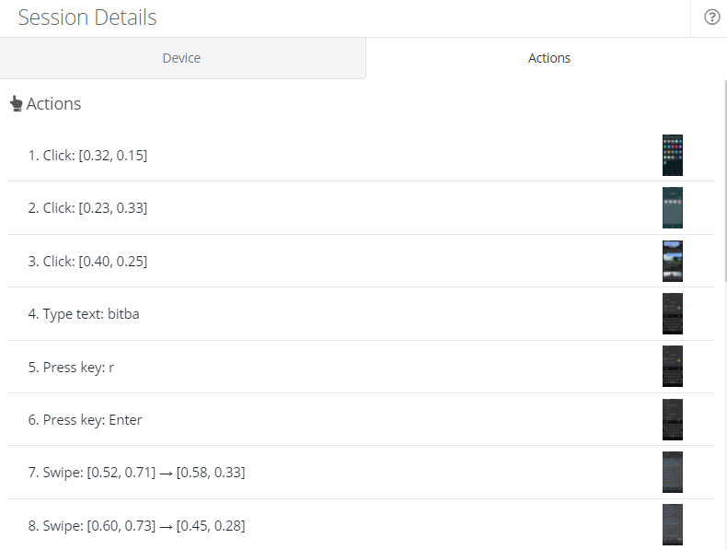The width and height of the screenshot is (727, 550).
Task: Open screenshot thumbnail for action 7 swipe
Action: point(673,473)
